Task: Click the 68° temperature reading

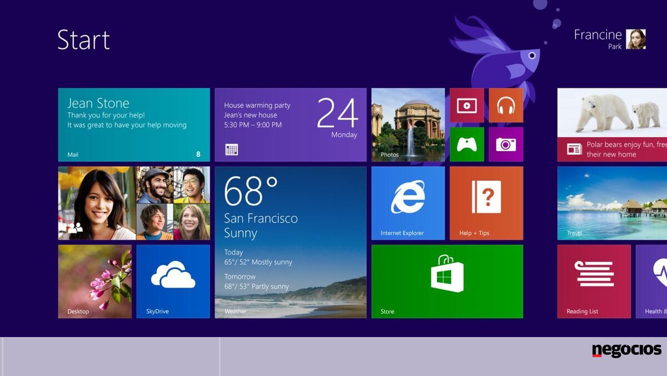Action: pyautogui.click(x=251, y=190)
